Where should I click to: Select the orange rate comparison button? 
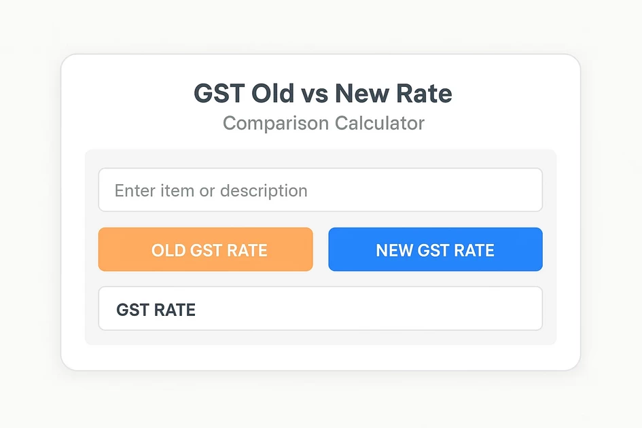205,249
